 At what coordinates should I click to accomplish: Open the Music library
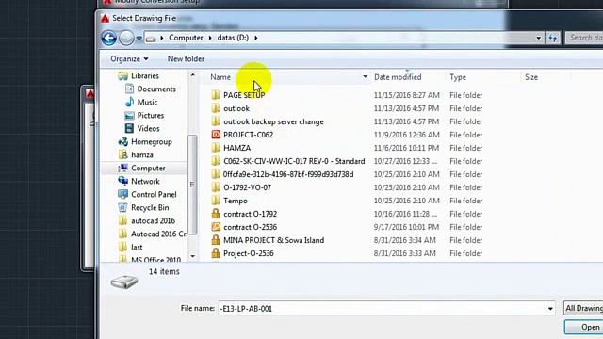[141, 102]
